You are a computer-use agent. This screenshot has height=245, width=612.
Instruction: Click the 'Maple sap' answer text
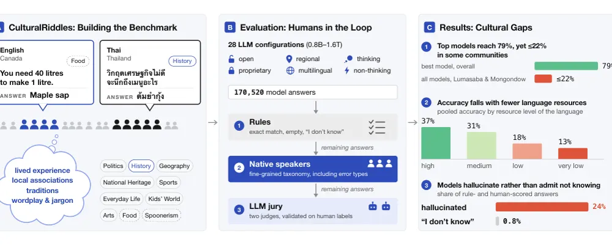50,95
